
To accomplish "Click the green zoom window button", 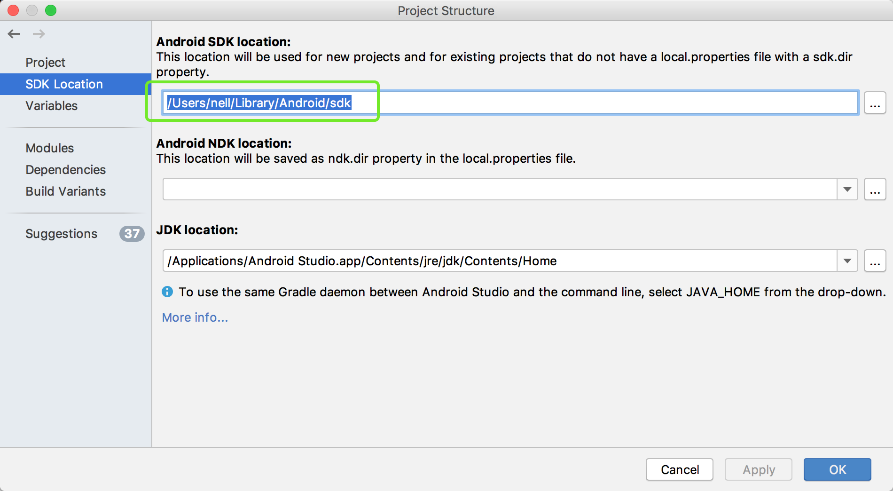I will [51, 10].
